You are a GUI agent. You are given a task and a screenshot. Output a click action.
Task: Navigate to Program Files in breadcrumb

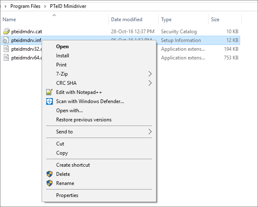(x=25, y=6)
